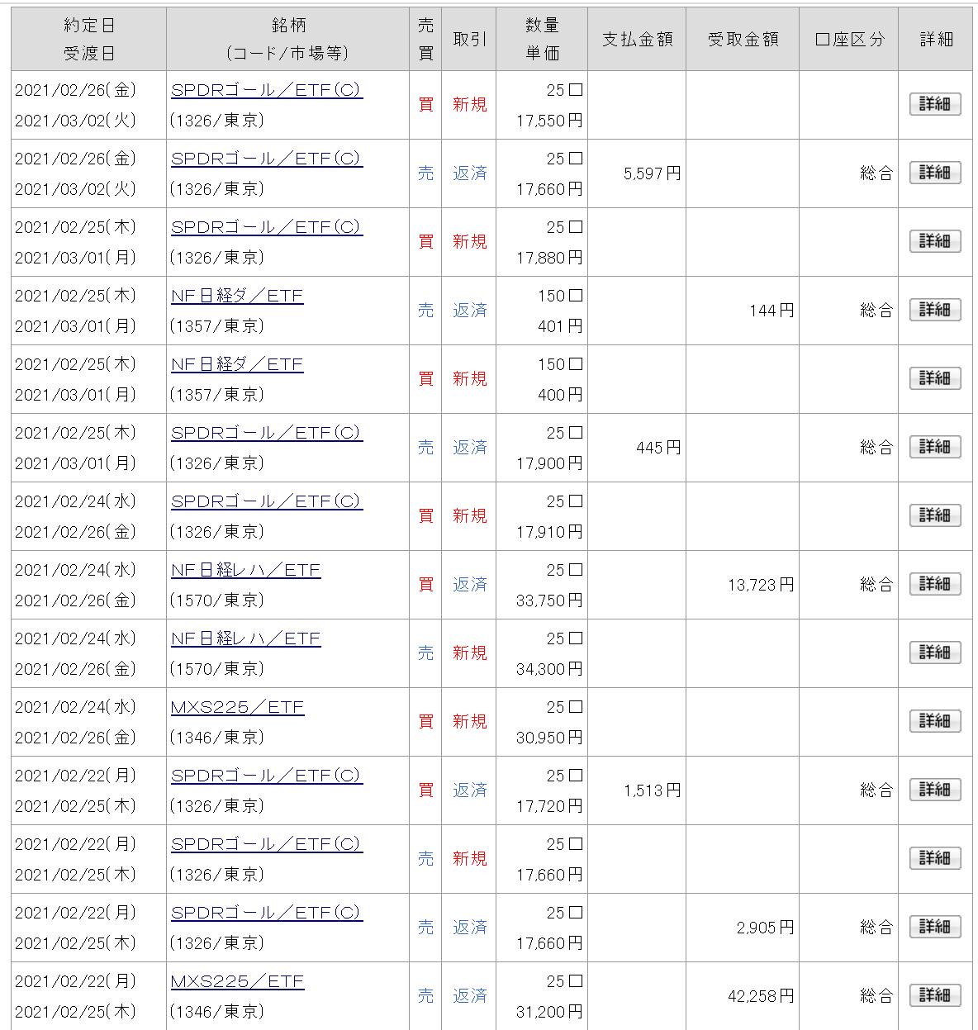Open details for SPDR Gold buy with 1,513円 payment
Screen dimensions: 978x1030
[x=935, y=790]
